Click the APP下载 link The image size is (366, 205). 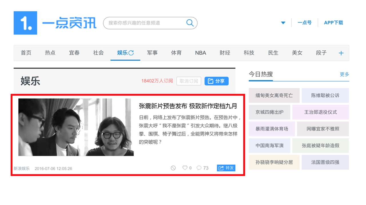click(x=333, y=23)
